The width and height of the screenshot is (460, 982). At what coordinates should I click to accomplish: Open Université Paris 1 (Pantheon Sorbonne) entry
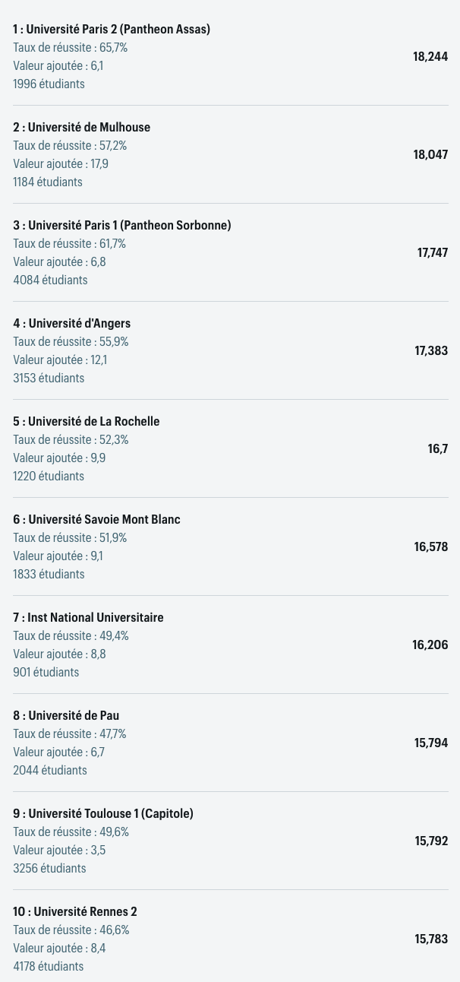(122, 226)
